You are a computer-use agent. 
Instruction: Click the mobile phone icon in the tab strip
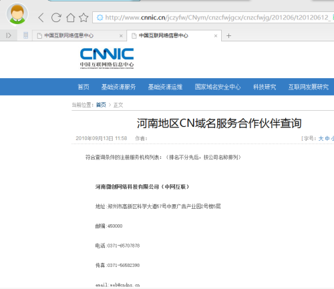(x=26, y=35)
